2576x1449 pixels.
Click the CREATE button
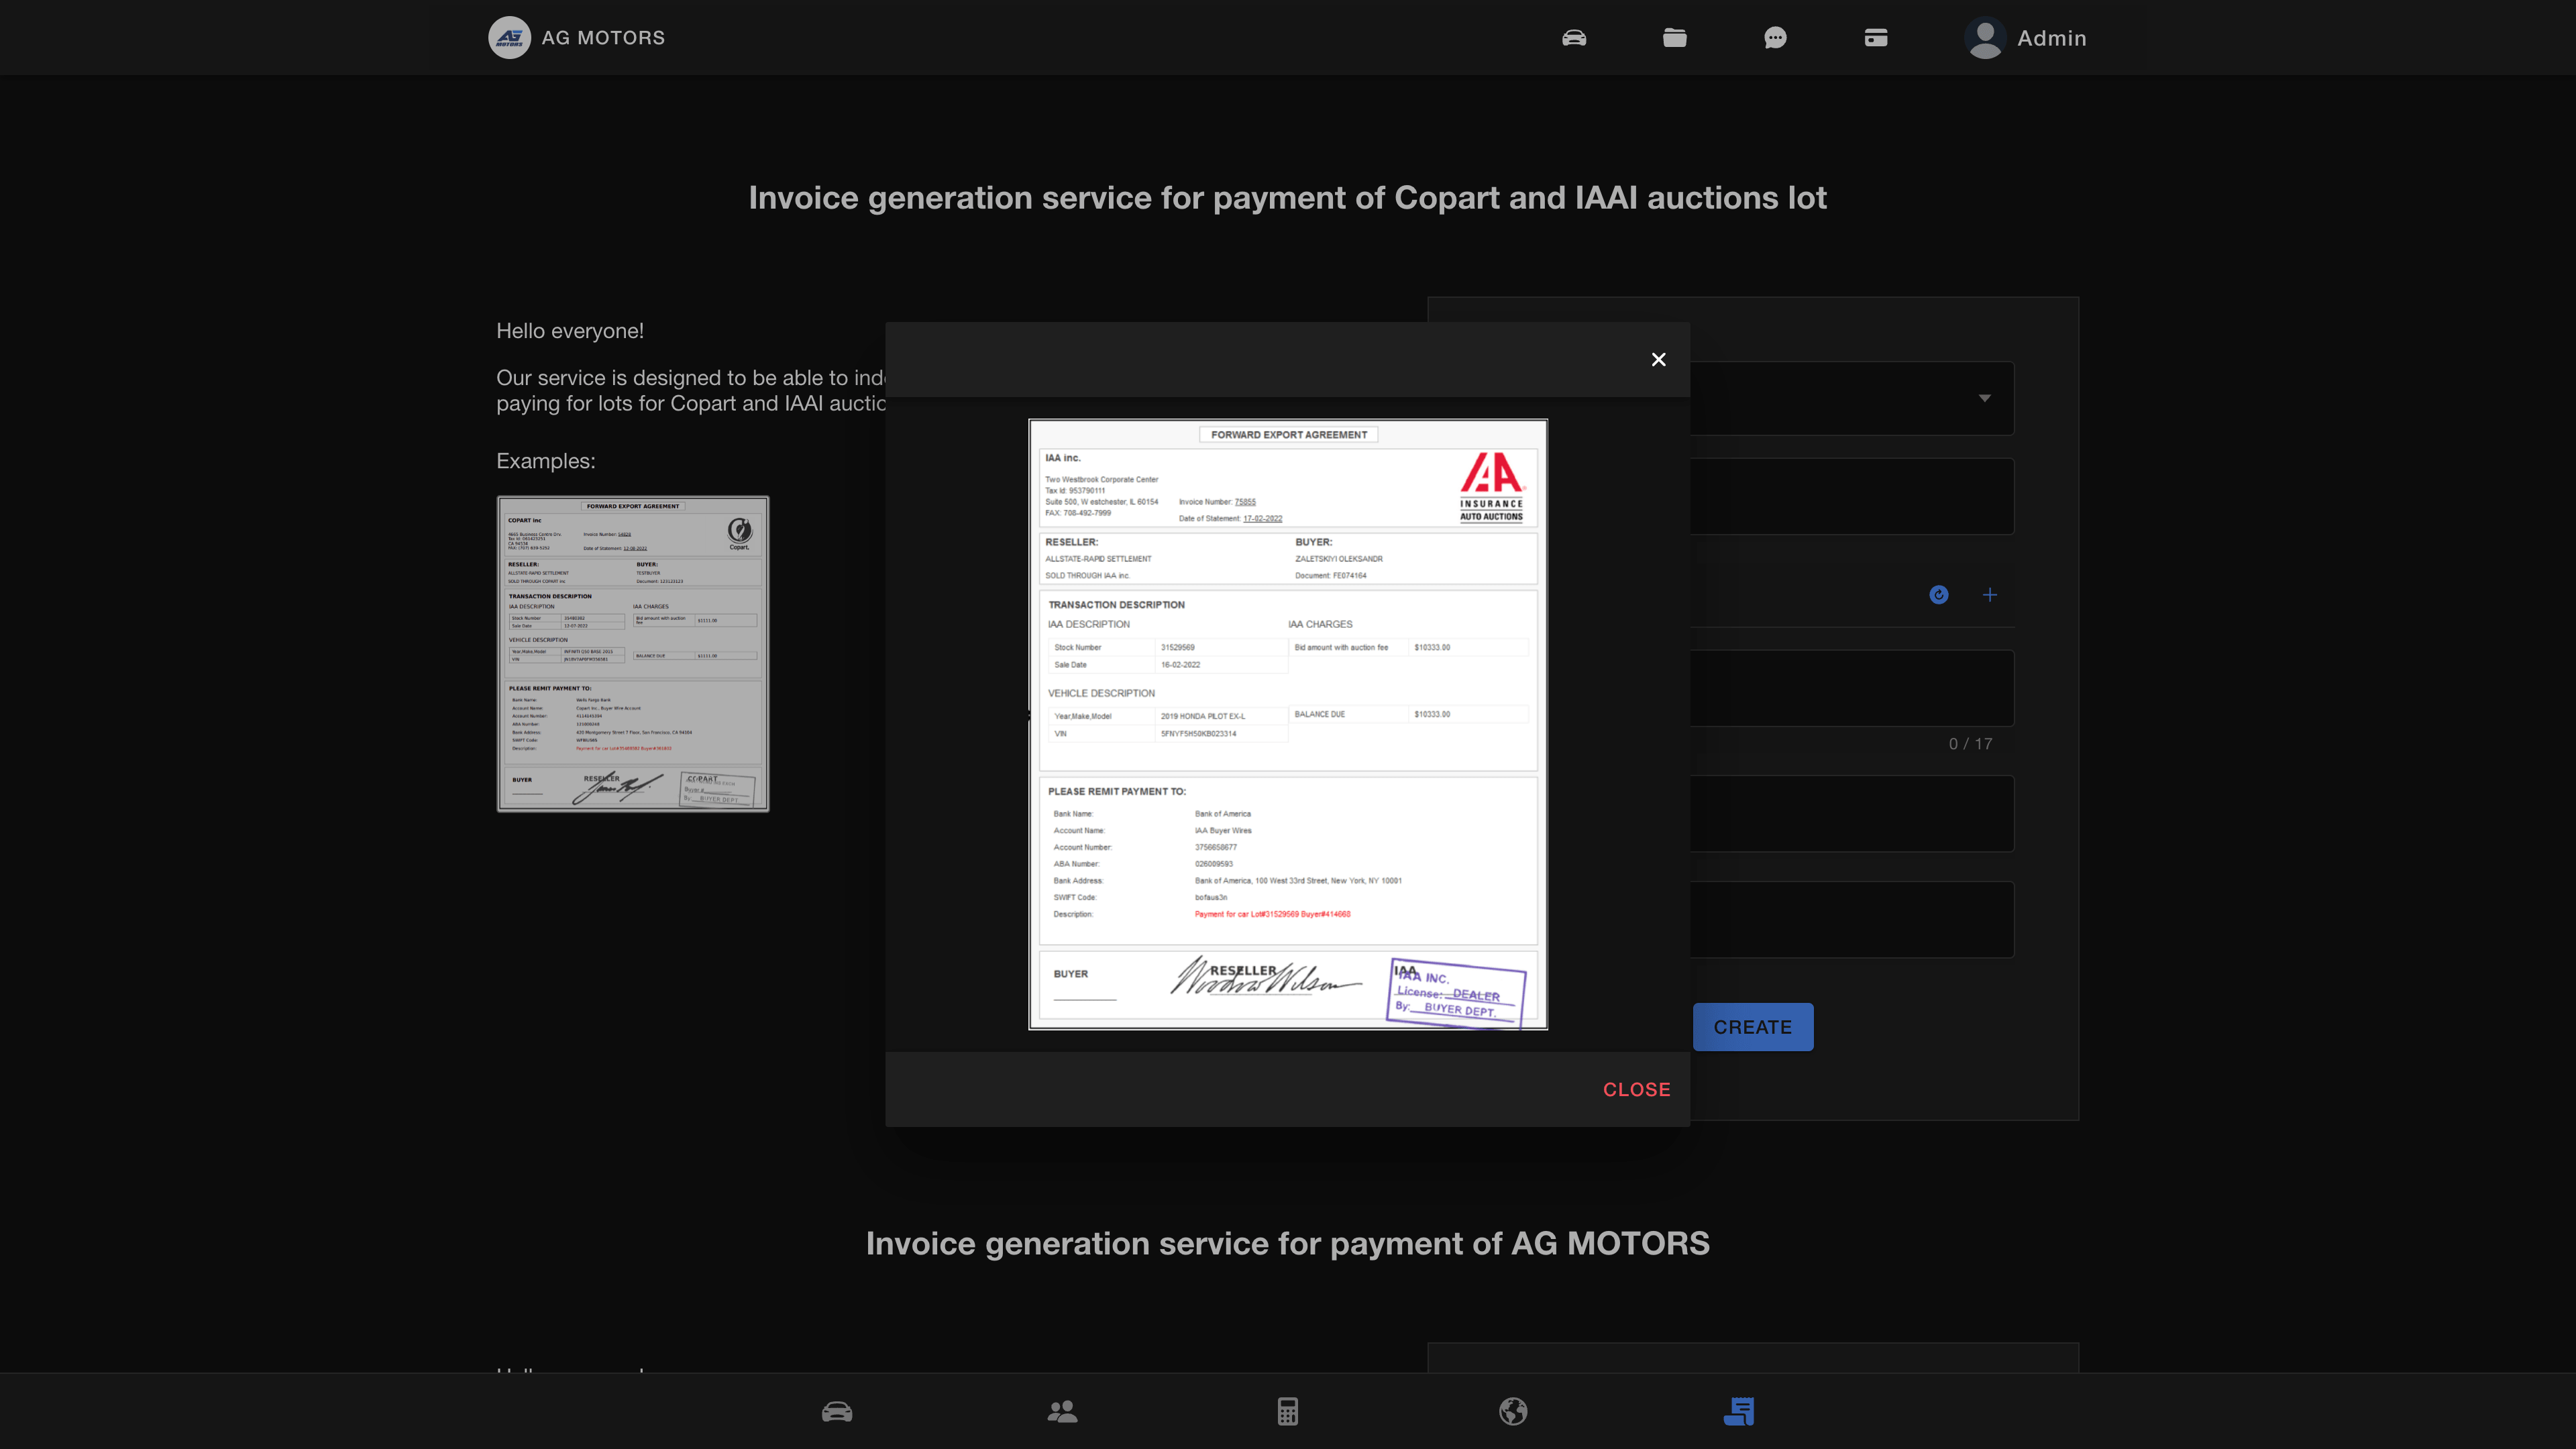coord(1752,1027)
